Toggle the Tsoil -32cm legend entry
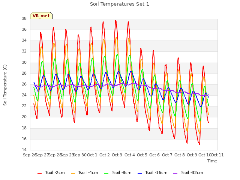Viewport: 240px width, 180px height. [x=188, y=172]
